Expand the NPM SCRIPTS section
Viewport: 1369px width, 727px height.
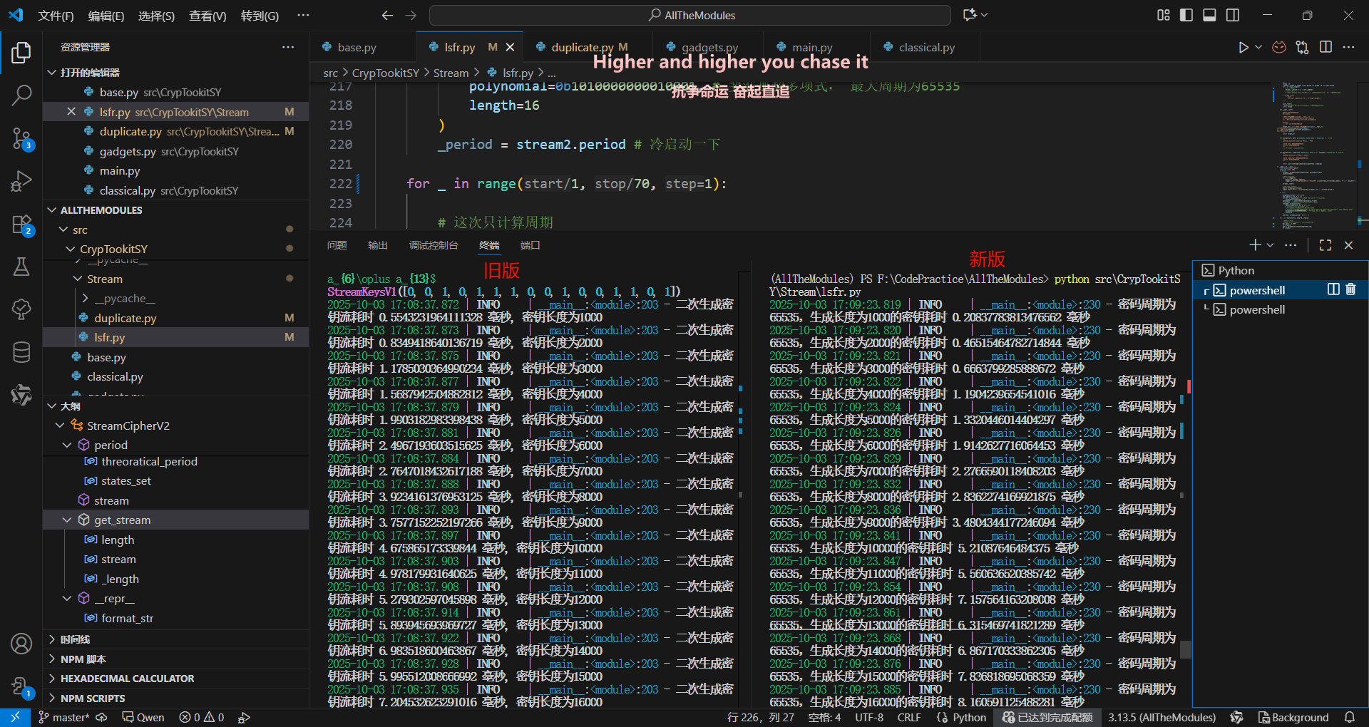52,698
